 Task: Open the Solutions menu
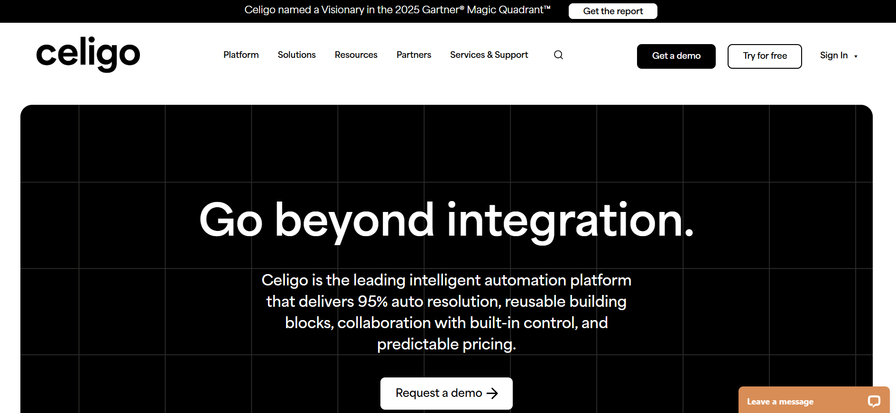point(296,55)
